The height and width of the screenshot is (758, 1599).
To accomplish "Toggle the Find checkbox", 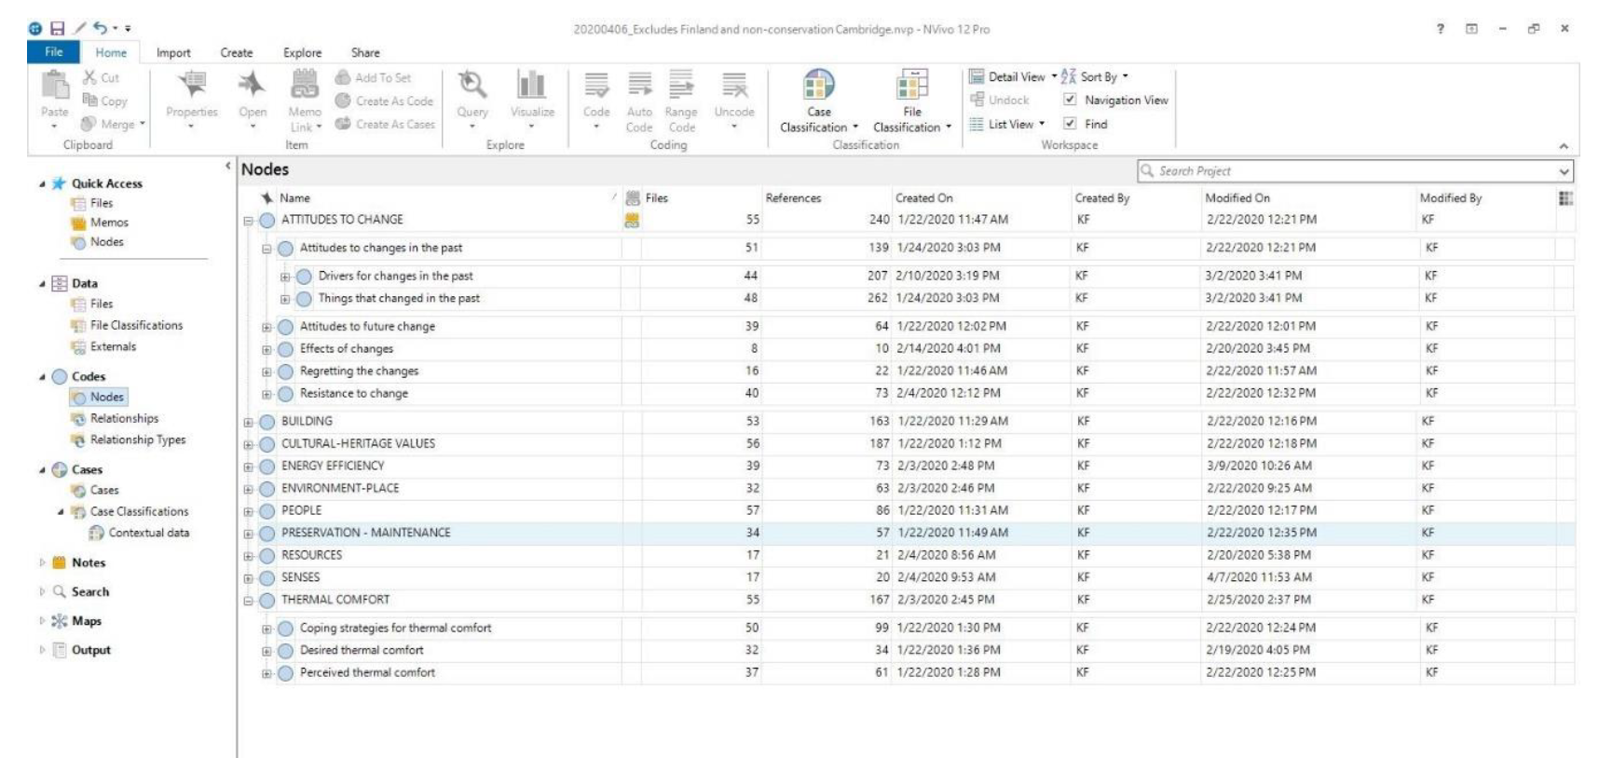I will pyautogui.click(x=1070, y=123).
